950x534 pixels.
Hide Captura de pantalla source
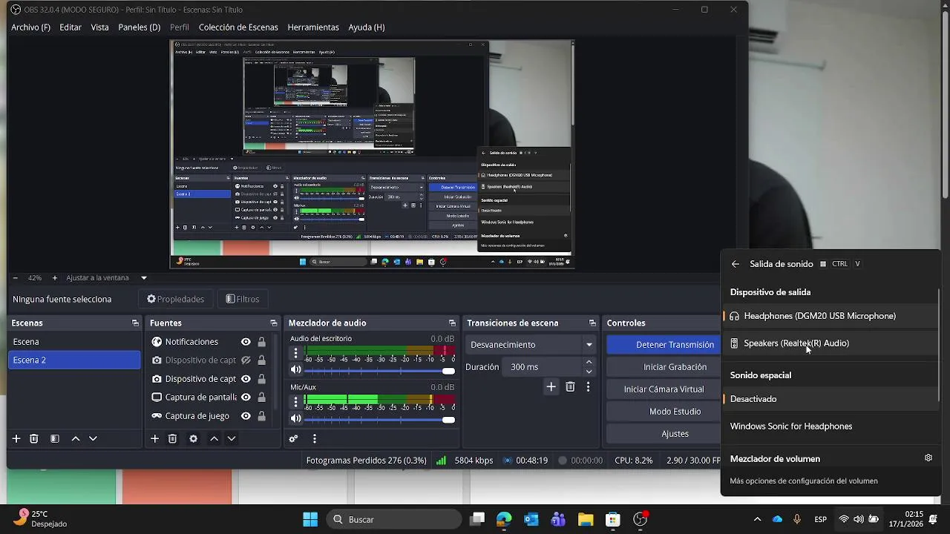pyautogui.click(x=246, y=398)
